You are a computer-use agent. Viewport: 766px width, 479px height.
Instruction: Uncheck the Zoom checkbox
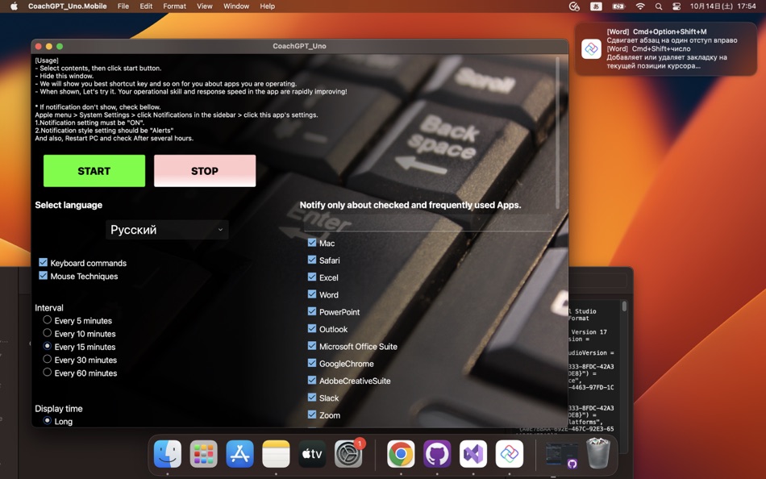tap(312, 414)
